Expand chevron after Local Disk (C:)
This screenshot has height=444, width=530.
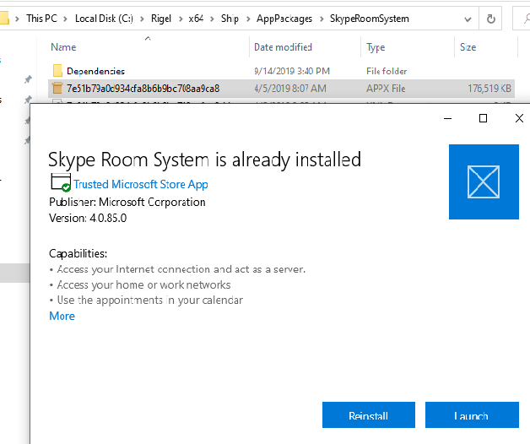143,19
